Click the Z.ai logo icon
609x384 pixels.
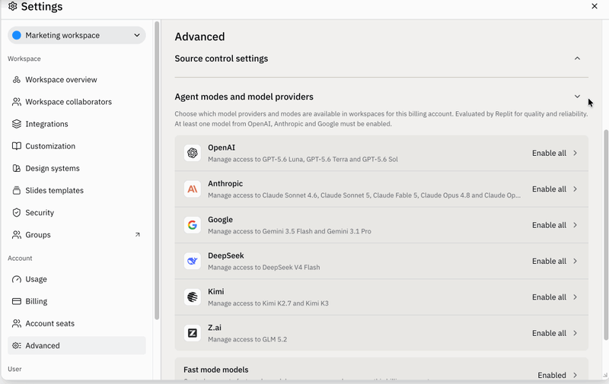[193, 333]
